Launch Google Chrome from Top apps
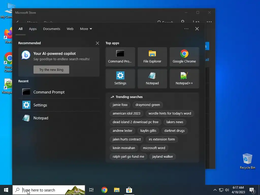This screenshot has width=260, height=195. (184, 57)
